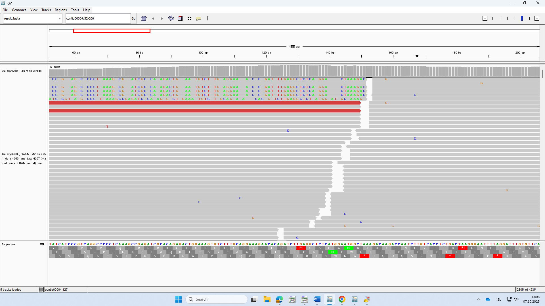
Task: Click the locus input field contig00004:52-206
Action: point(98,18)
